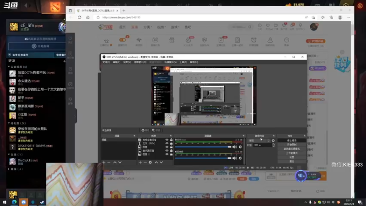Toggle visibility of 视频采集设备 source in OBS

(x=167, y=140)
